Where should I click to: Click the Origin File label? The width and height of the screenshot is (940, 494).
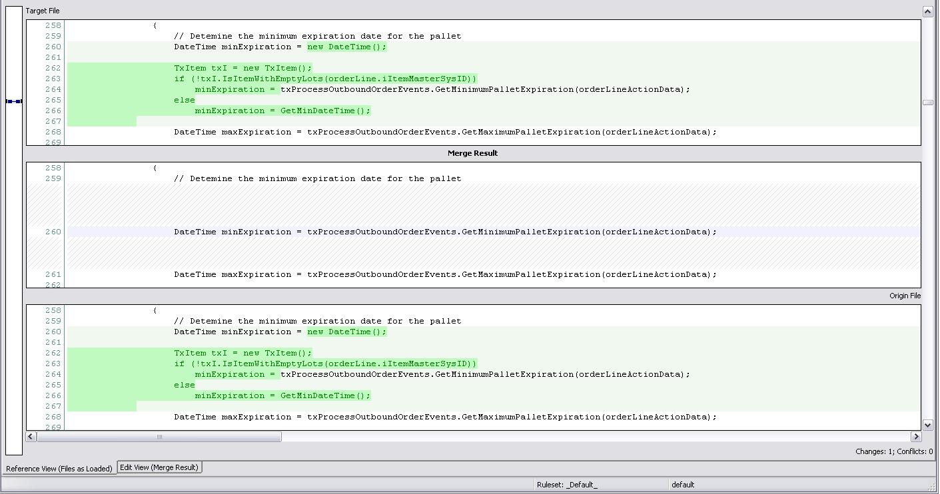[905, 296]
